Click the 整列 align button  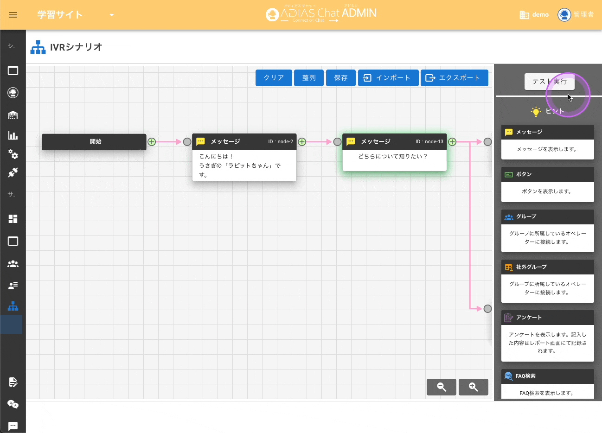click(x=308, y=78)
